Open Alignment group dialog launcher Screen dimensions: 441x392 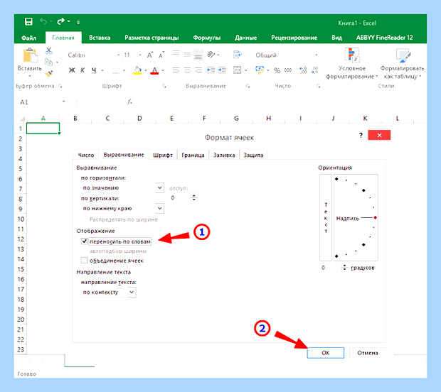click(x=248, y=86)
